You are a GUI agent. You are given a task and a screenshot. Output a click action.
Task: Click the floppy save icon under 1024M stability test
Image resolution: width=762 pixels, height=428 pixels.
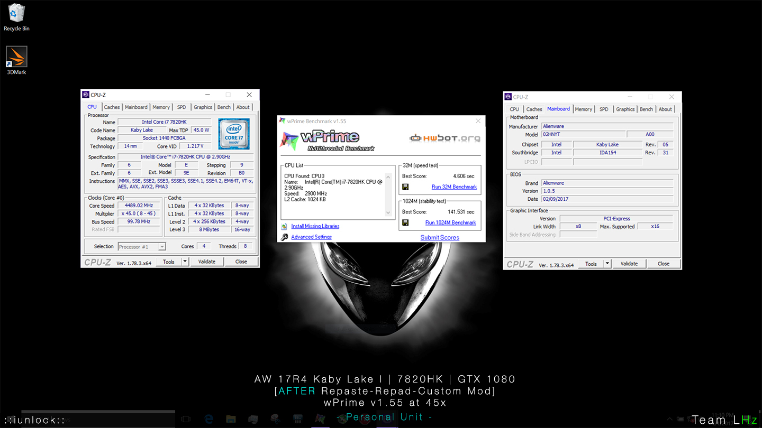(x=405, y=222)
